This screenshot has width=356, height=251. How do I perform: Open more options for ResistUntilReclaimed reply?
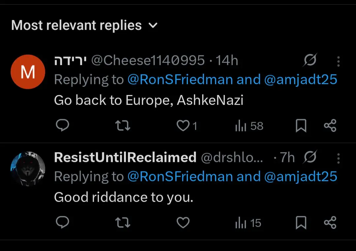click(338, 159)
